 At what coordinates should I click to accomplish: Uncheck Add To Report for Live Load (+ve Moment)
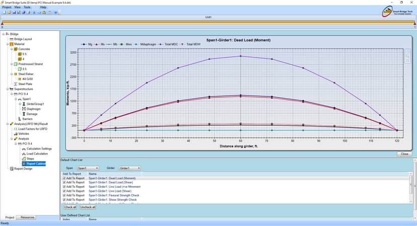pos(64,187)
